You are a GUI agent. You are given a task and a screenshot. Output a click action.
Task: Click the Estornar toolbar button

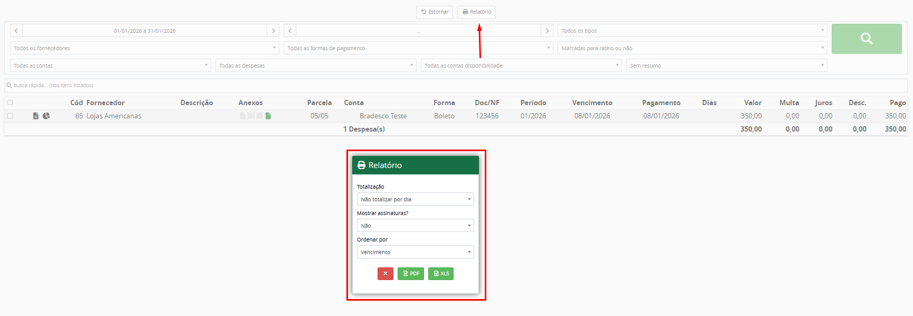[x=434, y=12]
